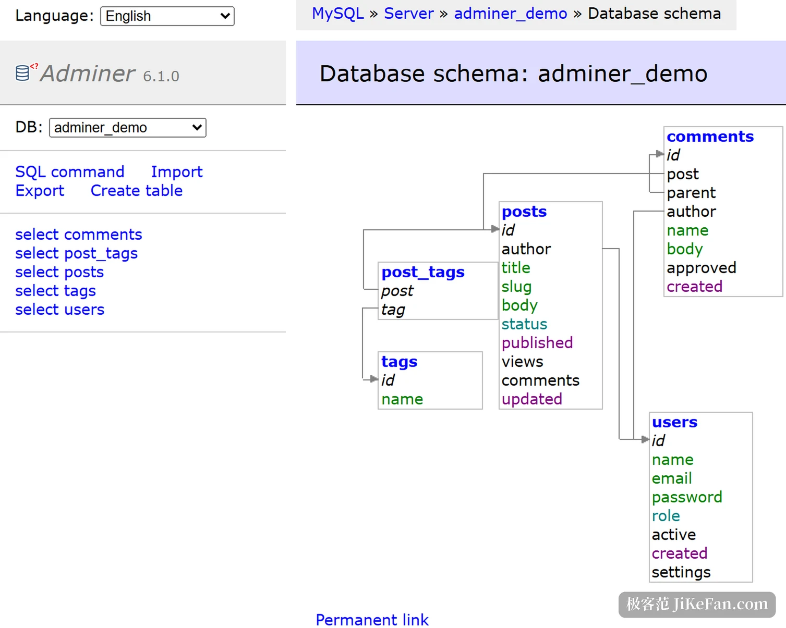Go to adminer_demo in the breadcrumb
Viewport: 786px width, 628px height.
pyautogui.click(x=511, y=14)
